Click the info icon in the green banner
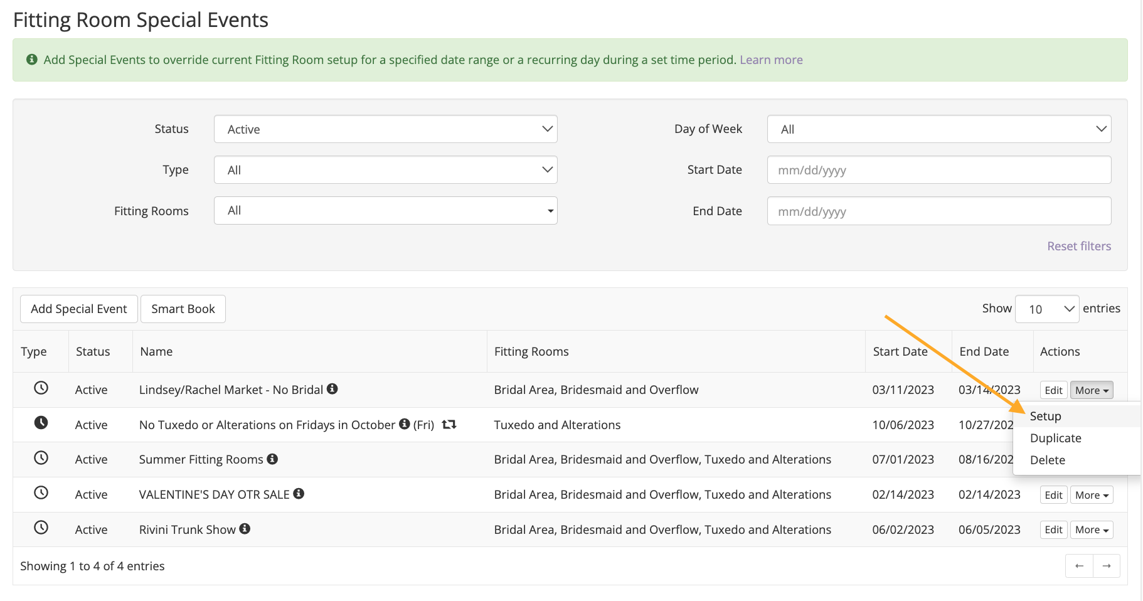Viewport: 1143px width, 601px height. pos(31,60)
